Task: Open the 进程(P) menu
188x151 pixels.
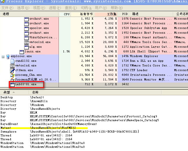Action: tap(55, 8)
